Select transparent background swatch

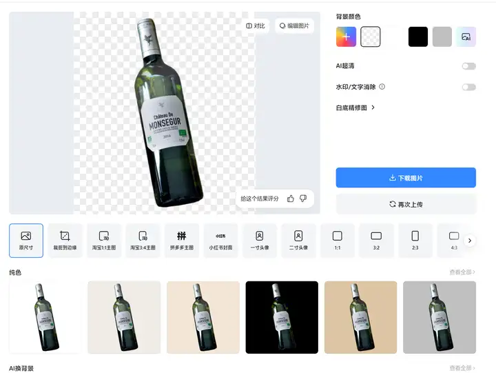tap(371, 37)
